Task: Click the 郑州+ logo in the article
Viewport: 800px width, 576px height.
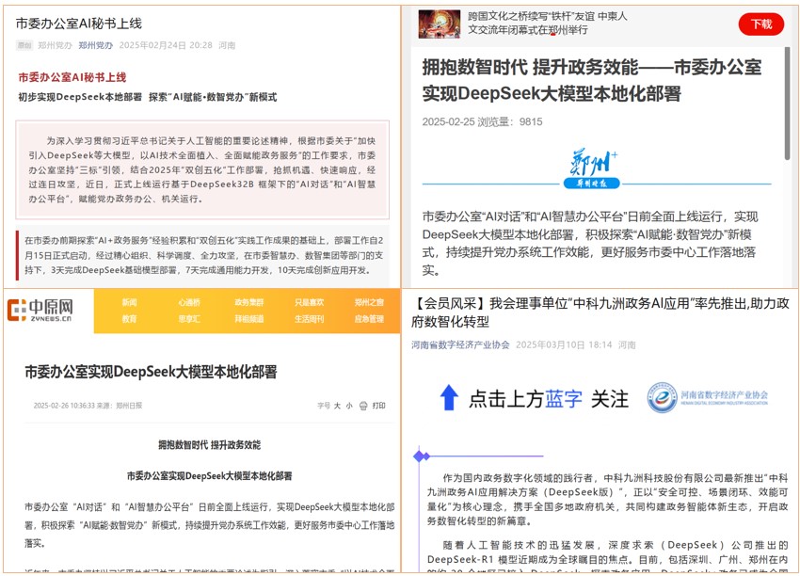Action: click(x=592, y=168)
